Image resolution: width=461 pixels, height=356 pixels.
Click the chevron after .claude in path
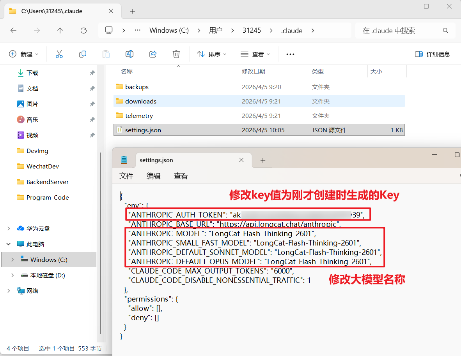pyautogui.click(x=312, y=30)
